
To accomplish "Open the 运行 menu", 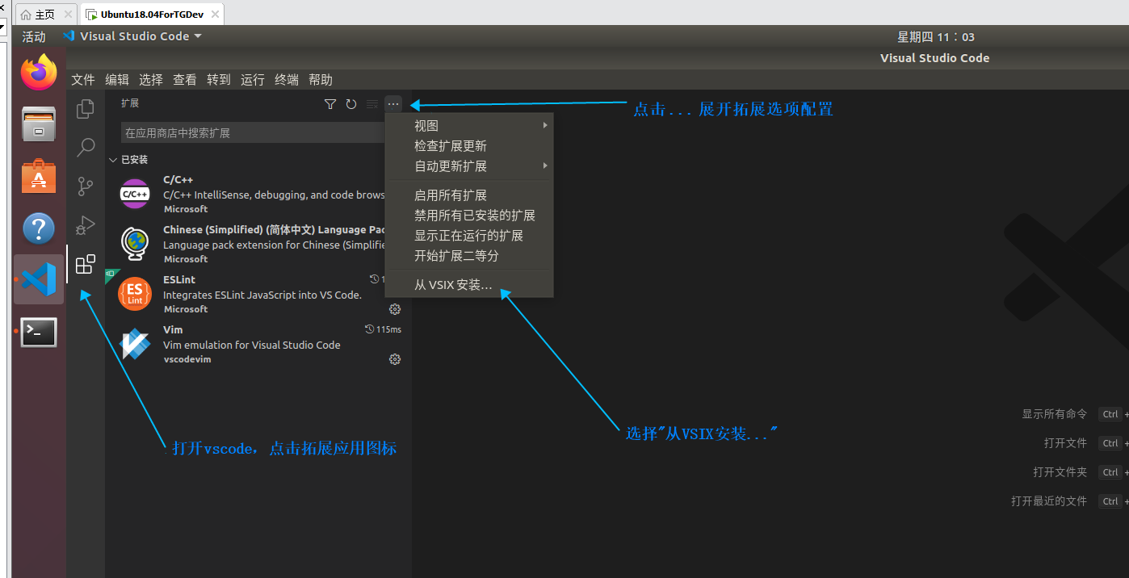I will (x=253, y=80).
